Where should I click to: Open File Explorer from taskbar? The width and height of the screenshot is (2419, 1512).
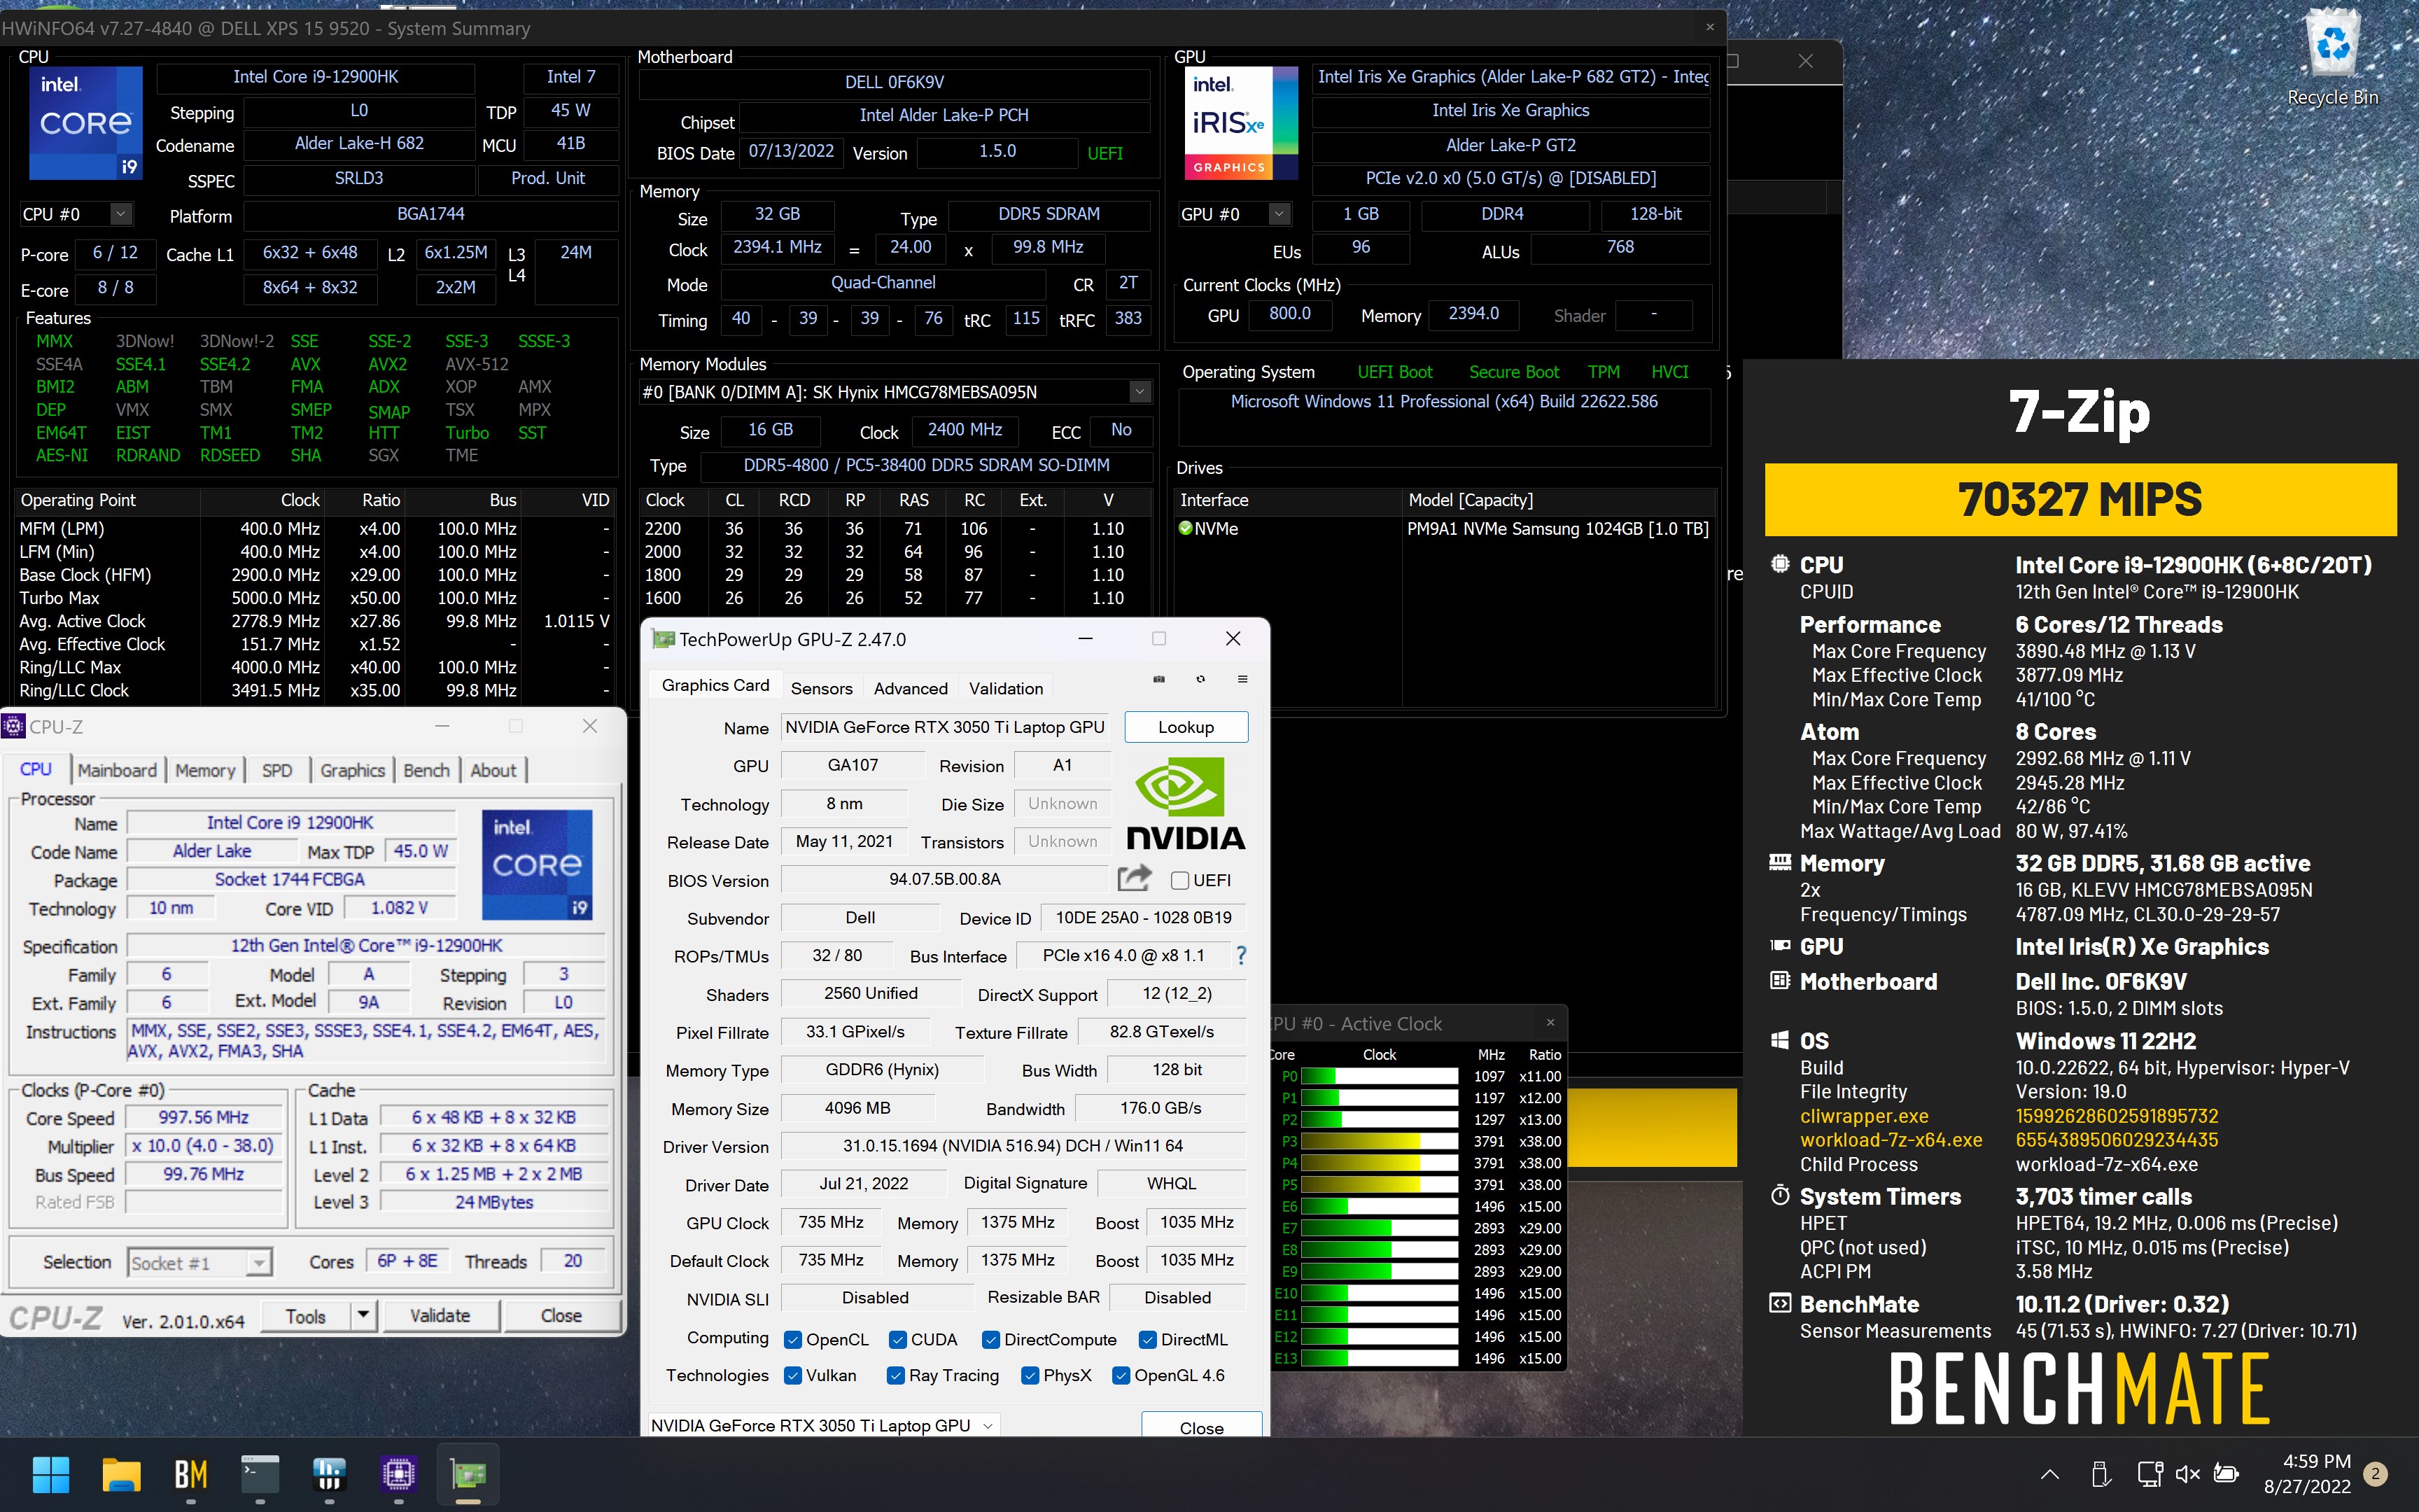point(121,1474)
